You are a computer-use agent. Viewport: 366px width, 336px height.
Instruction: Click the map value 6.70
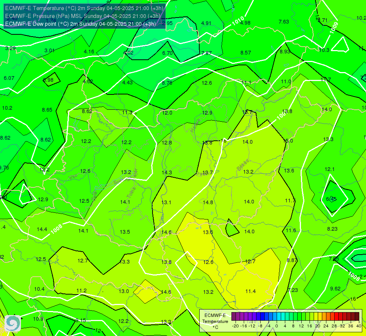click(x=167, y=53)
